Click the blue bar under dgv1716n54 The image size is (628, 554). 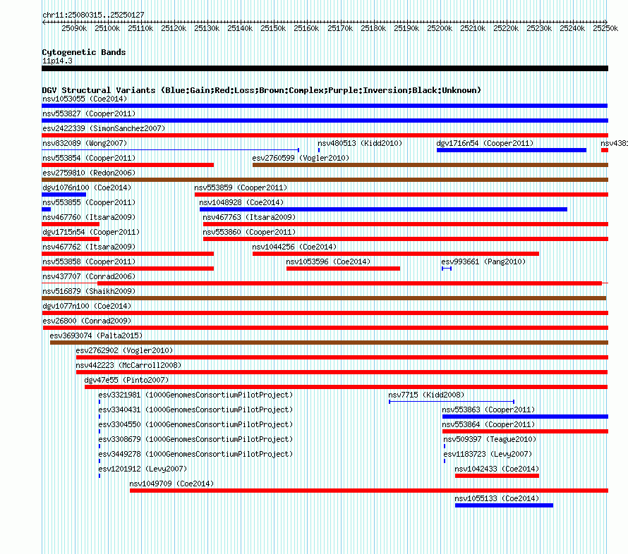click(512, 150)
